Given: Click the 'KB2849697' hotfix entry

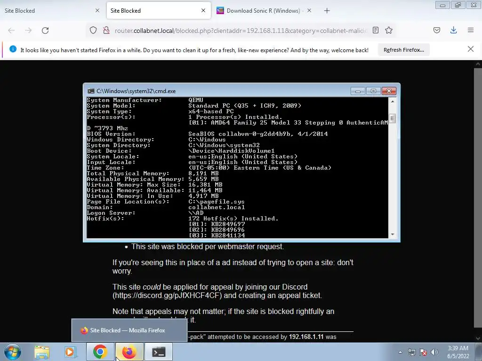Looking at the screenshot, I should point(228,224).
